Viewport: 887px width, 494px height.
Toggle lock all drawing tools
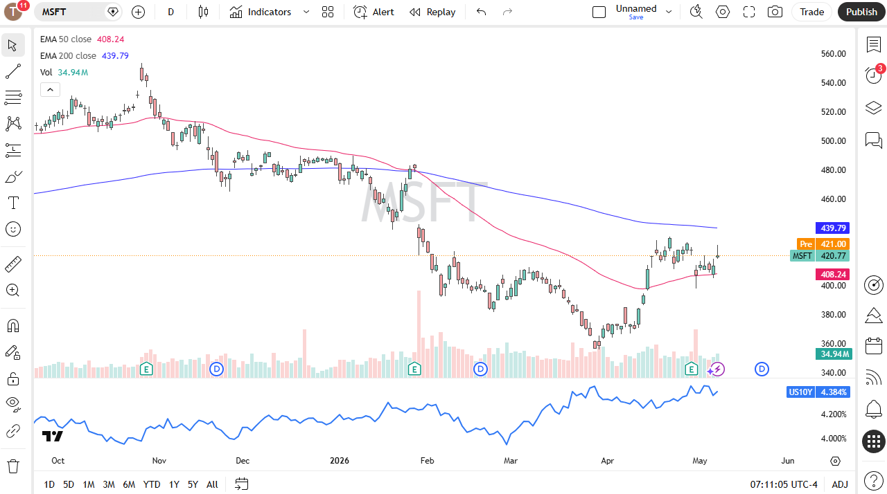pyautogui.click(x=12, y=378)
